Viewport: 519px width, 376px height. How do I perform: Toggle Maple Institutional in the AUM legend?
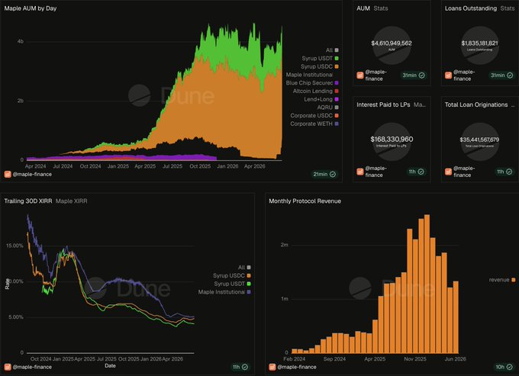coord(309,75)
